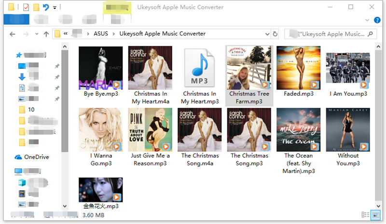Image resolution: width=386 pixels, height=224 pixels.
Task: Click the 3D Objects cube icon in sidebar
Action: coord(22,183)
